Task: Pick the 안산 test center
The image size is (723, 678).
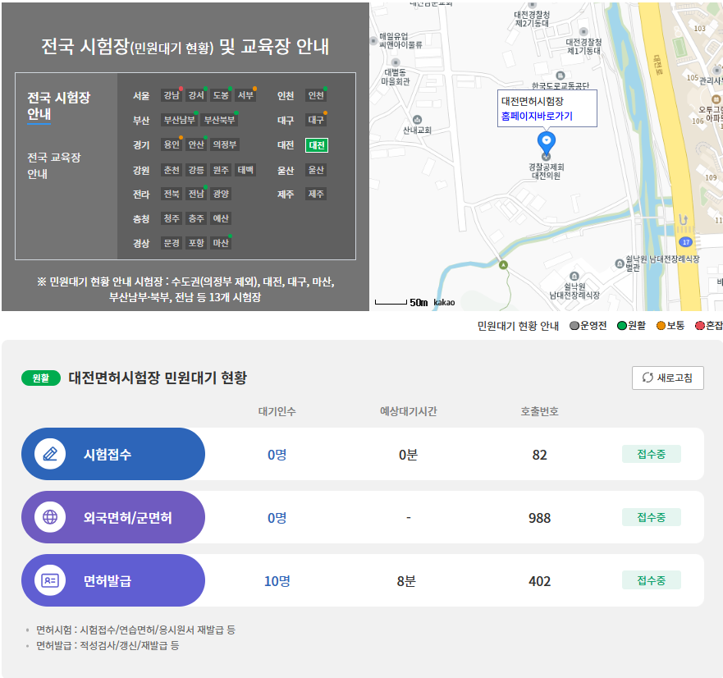Action: point(196,144)
